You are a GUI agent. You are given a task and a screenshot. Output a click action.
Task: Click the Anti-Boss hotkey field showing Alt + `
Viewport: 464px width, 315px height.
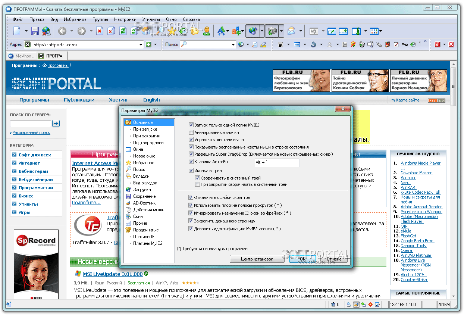pos(276,163)
